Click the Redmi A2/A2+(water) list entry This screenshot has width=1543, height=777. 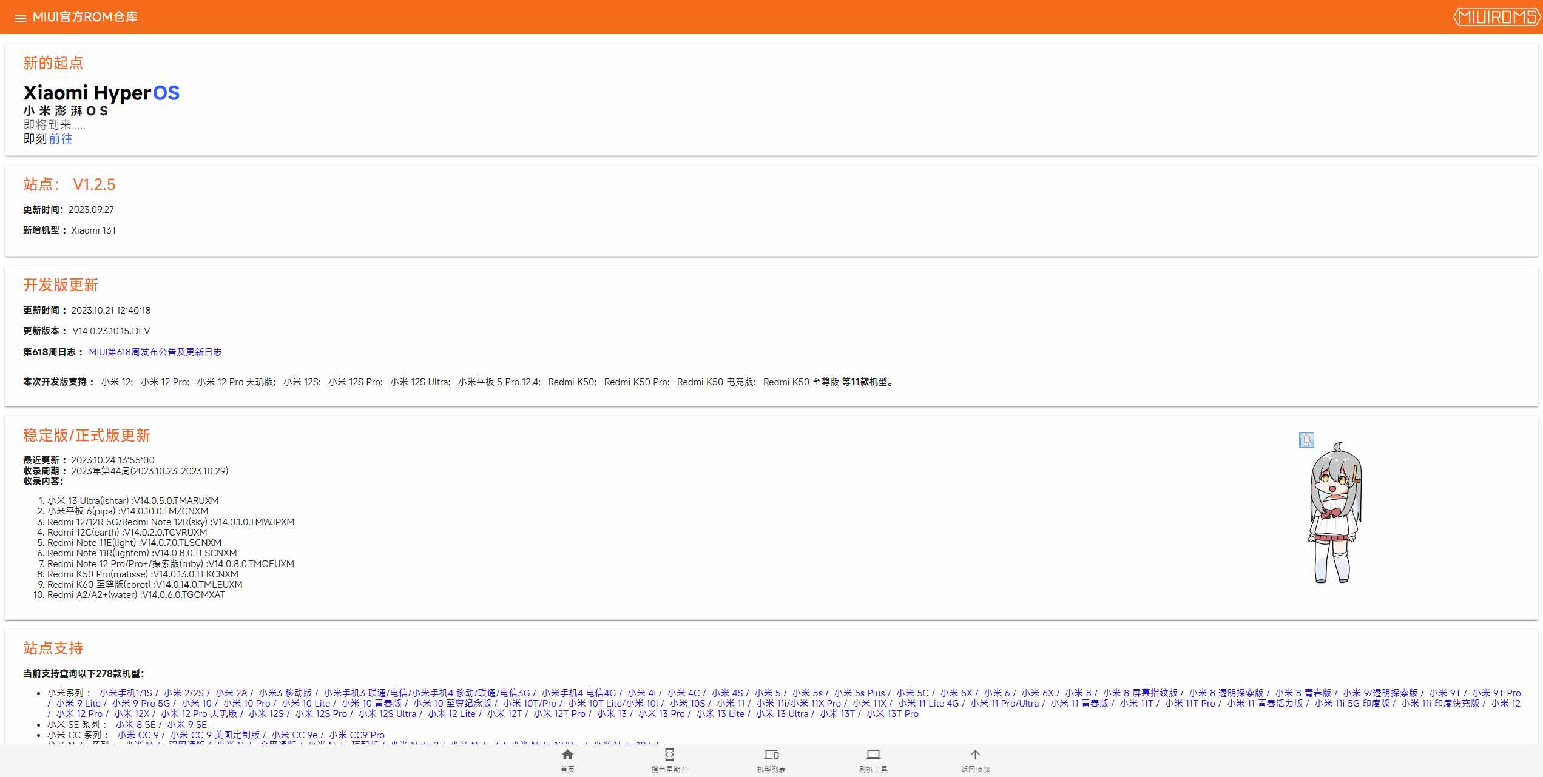[136, 595]
